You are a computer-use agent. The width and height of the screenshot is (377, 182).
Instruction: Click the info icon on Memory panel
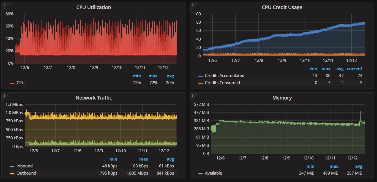(192, 95)
